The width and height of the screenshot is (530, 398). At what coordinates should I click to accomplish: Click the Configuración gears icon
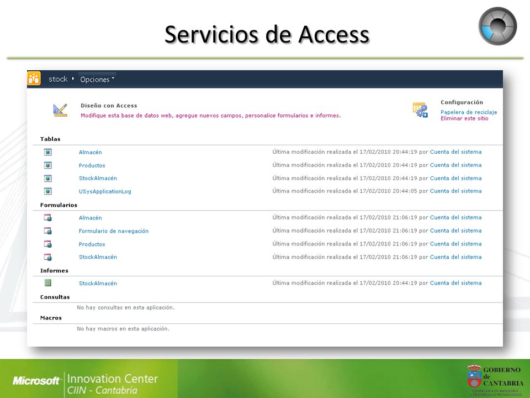(x=420, y=110)
